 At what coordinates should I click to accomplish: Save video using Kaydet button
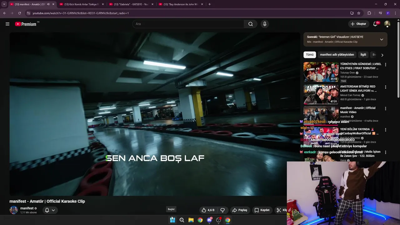click(262, 210)
